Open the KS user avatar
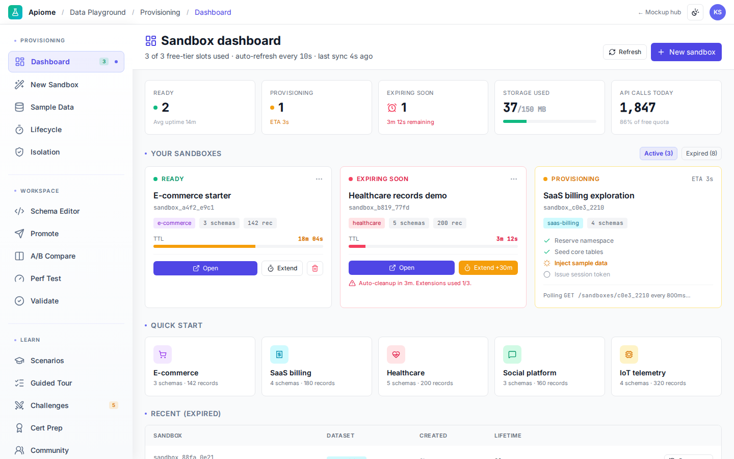The image size is (734, 459). (718, 12)
